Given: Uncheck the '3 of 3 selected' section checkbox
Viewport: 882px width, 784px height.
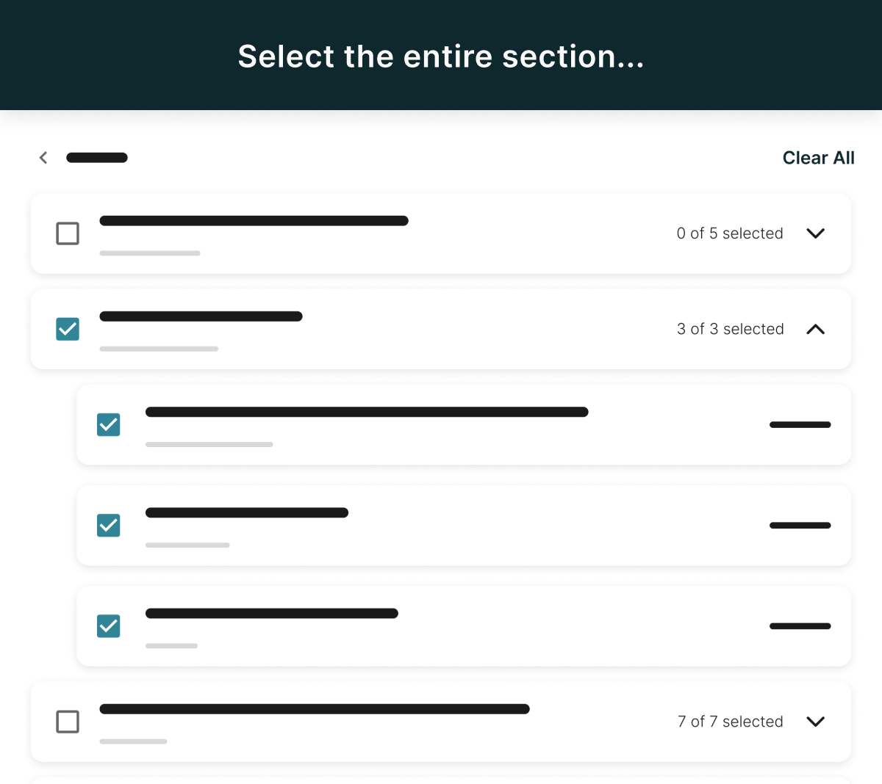Looking at the screenshot, I should click(x=68, y=329).
